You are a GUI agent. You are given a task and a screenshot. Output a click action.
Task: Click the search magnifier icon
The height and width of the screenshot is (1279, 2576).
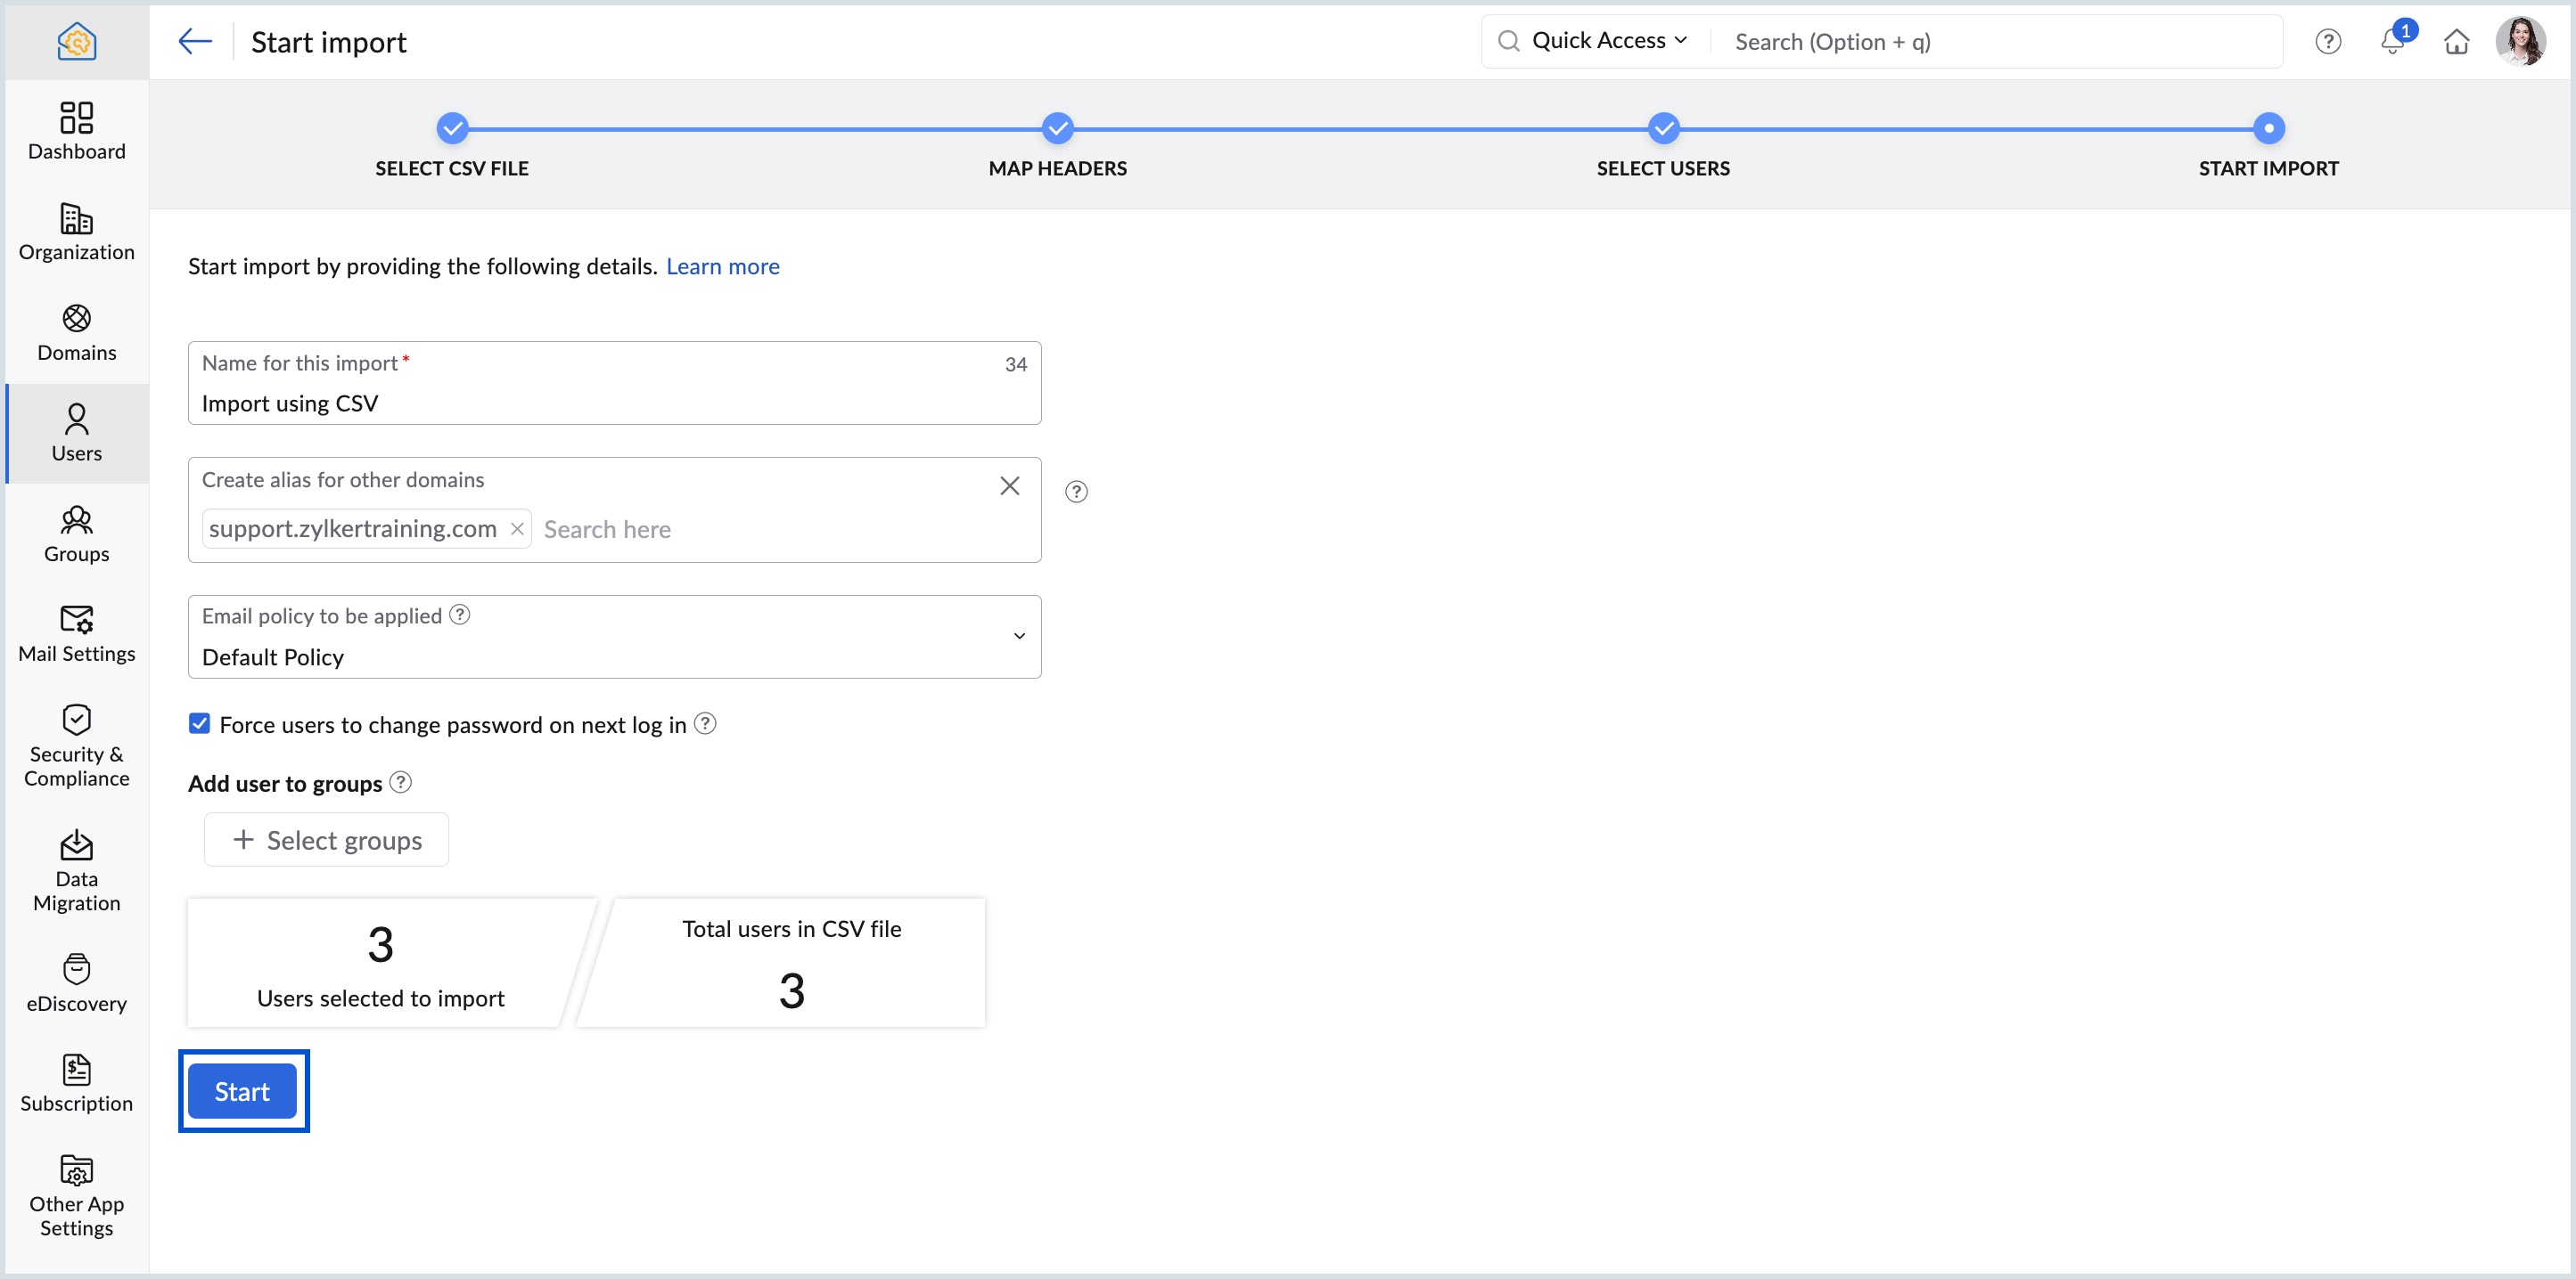[x=1508, y=41]
